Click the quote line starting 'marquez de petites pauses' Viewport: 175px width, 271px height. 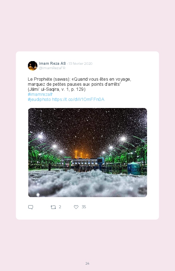(74, 84)
